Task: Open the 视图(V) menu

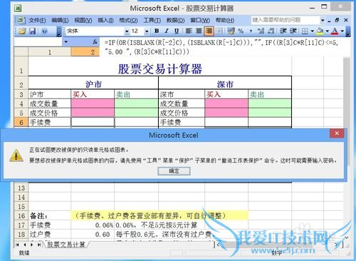Action: (83, 20)
